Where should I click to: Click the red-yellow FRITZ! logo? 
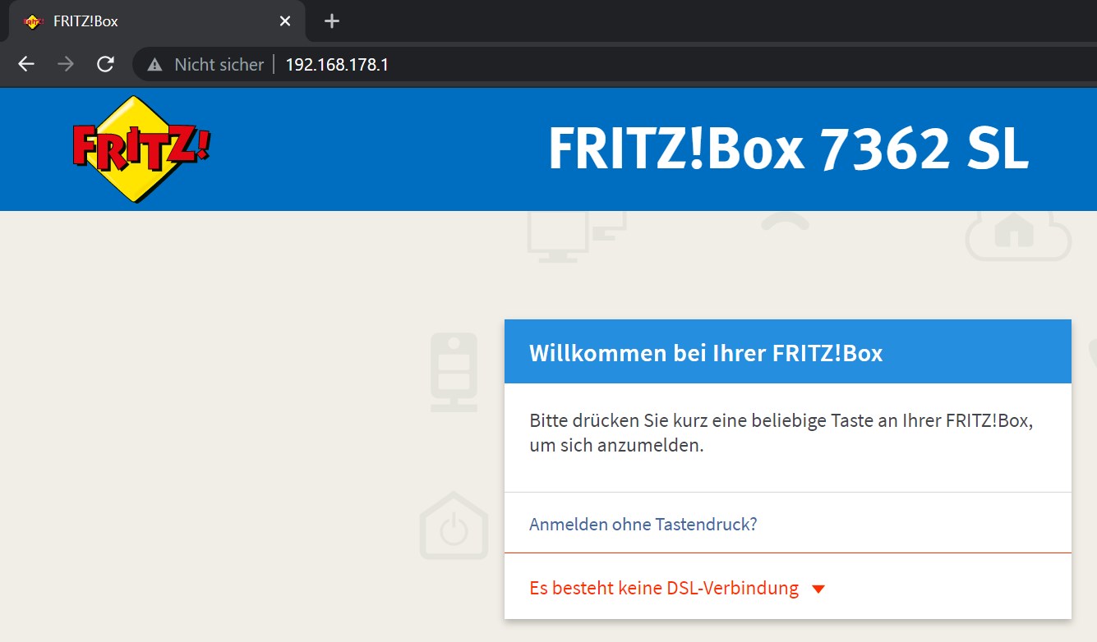(141, 149)
